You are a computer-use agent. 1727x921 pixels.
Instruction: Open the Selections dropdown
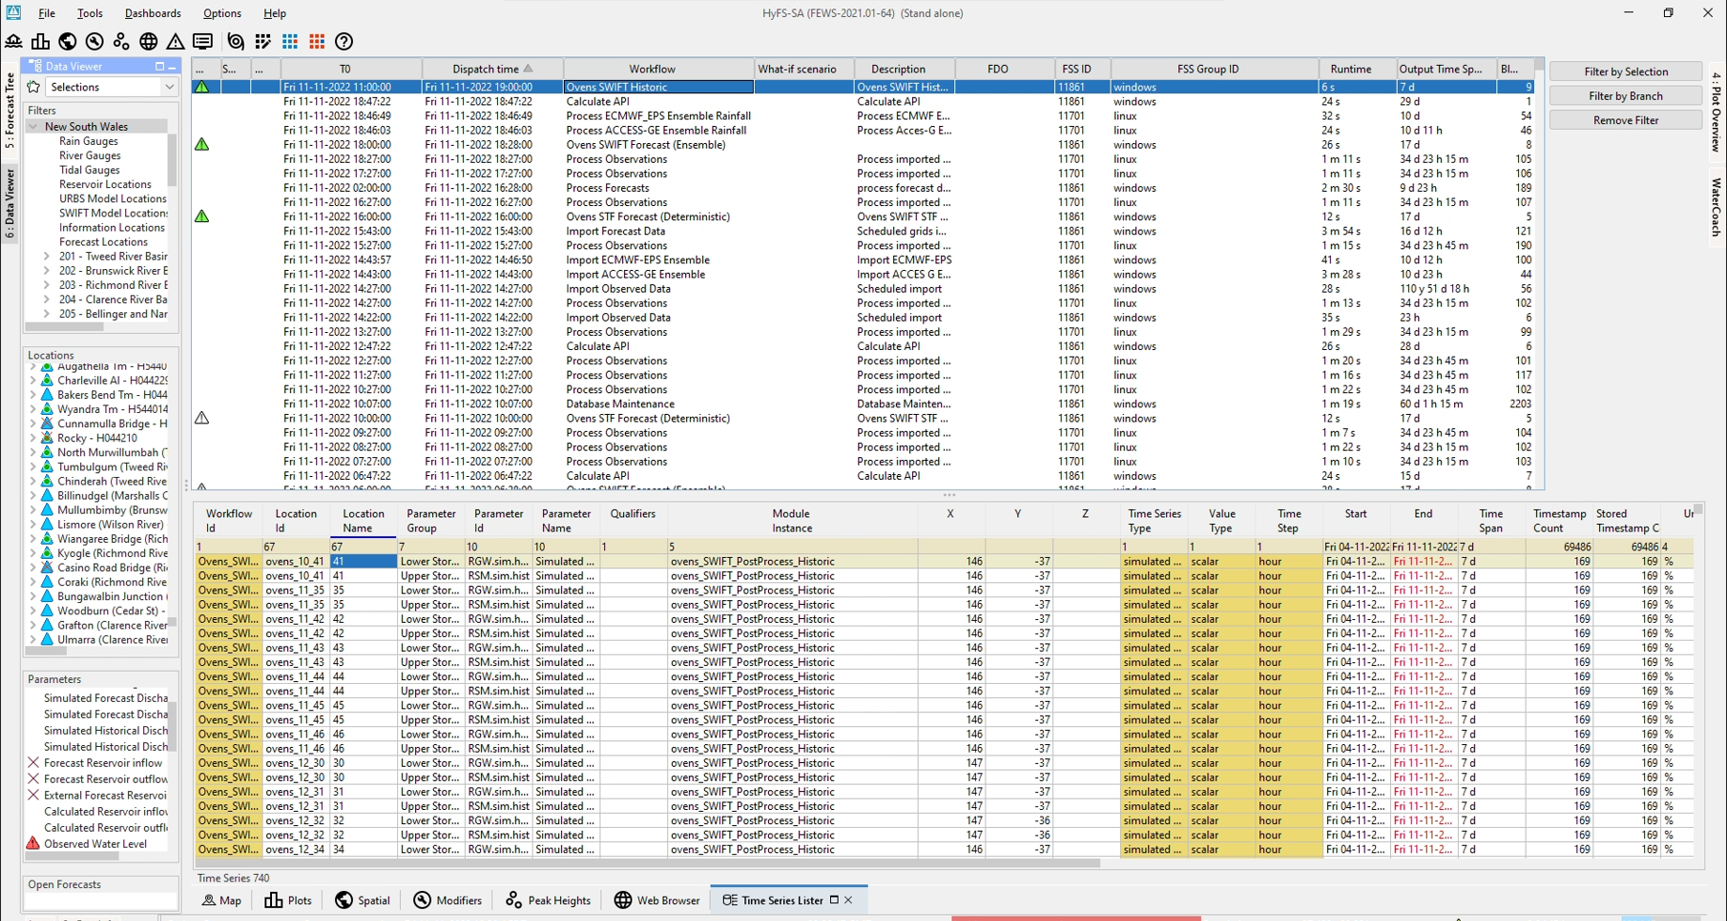tap(169, 87)
